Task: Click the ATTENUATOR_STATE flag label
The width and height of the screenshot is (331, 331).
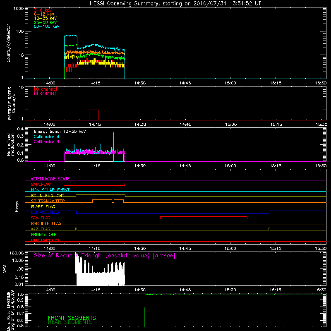Action: [x=50, y=179]
